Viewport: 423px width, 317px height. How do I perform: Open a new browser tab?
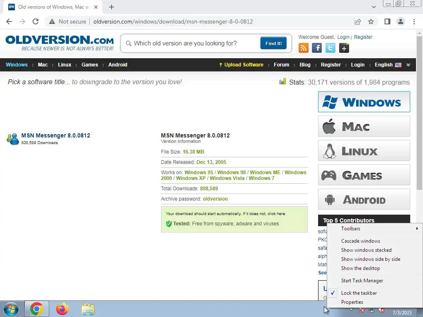(x=112, y=7)
